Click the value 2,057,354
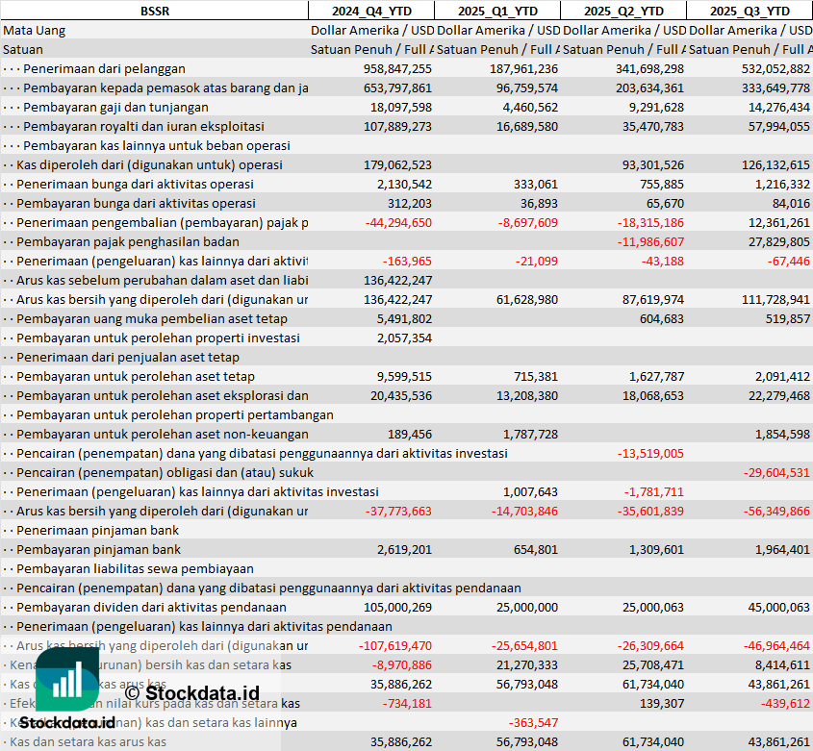813x751 pixels. [x=404, y=338]
